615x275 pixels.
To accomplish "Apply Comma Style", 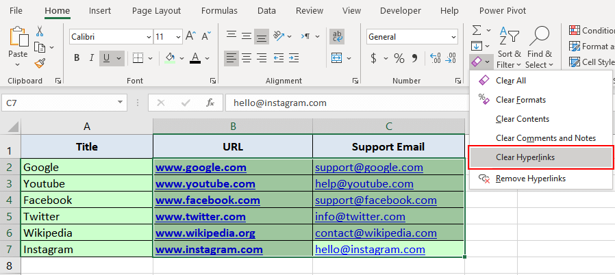I will pos(415,58).
